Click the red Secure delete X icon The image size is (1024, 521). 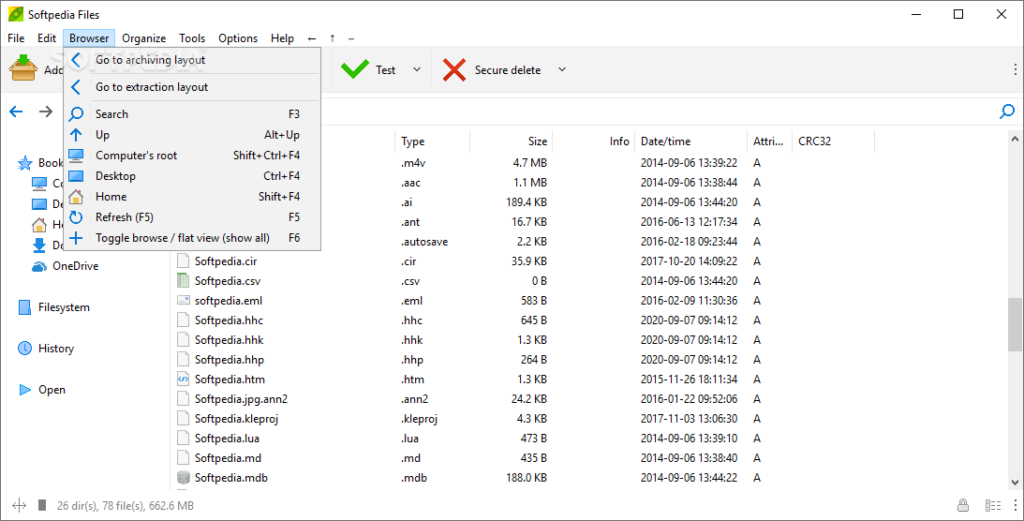coord(453,69)
